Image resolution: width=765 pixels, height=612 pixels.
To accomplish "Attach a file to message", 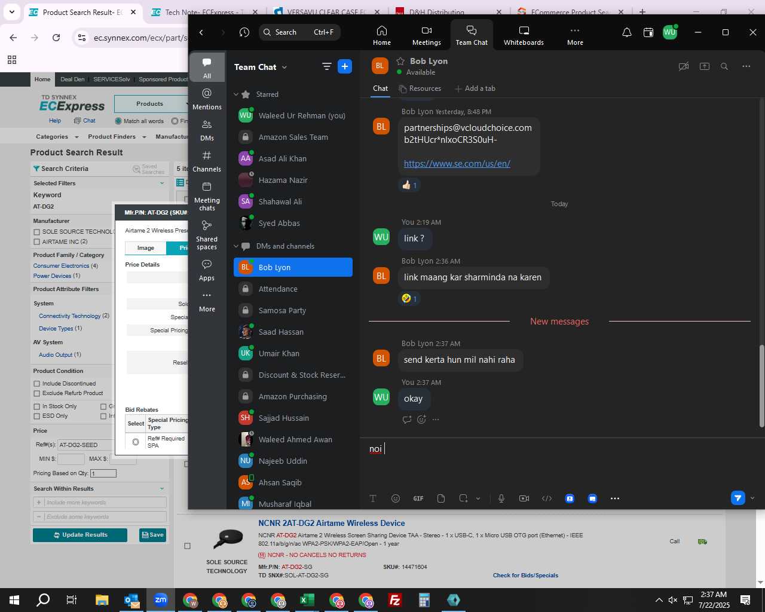I will click(x=441, y=498).
